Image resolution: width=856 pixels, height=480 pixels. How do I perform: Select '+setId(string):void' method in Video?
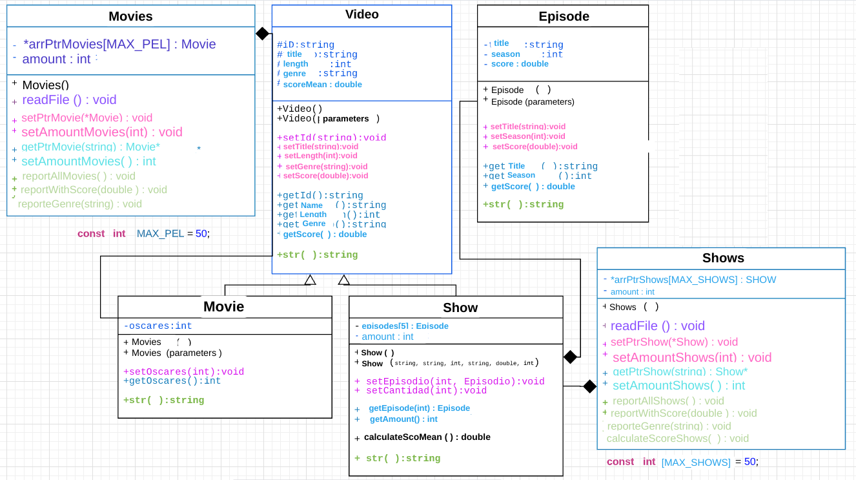[x=331, y=138]
